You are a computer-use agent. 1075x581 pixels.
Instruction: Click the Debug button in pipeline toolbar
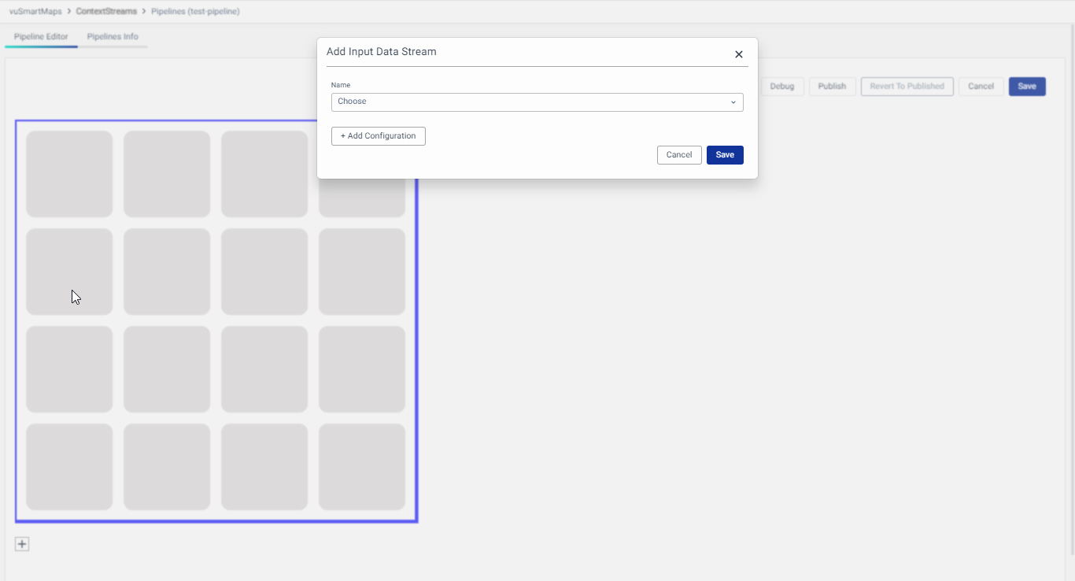coord(781,87)
